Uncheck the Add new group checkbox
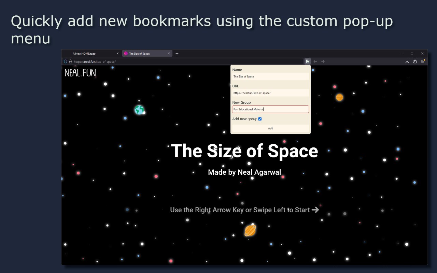The height and width of the screenshot is (273, 437). 260,119
